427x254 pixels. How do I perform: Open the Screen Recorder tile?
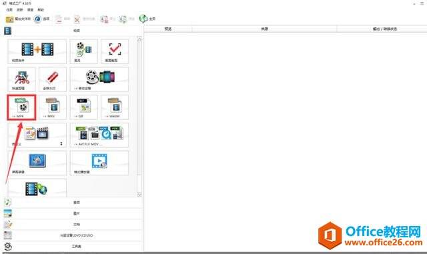37,163
